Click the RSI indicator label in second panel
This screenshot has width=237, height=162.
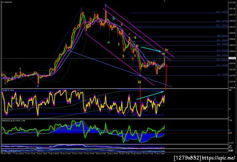pyautogui.click(x=8, y=90)
